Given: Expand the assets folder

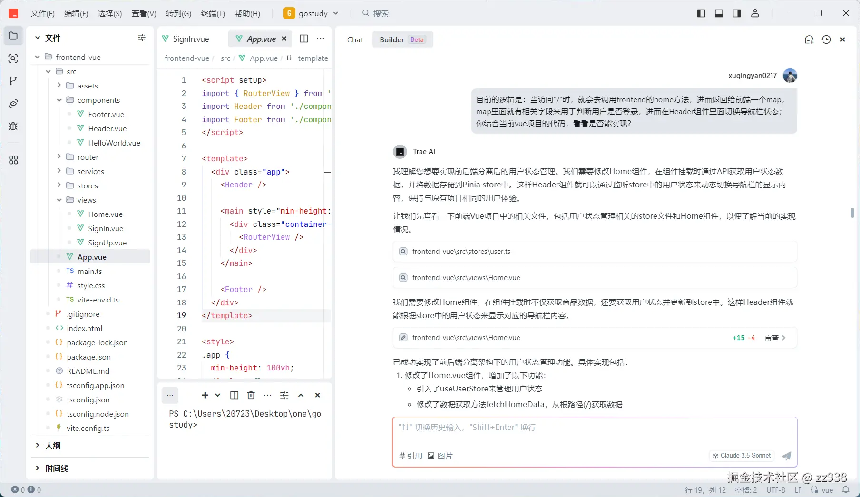Looking at the screenshot, I should tap(59, 86).
